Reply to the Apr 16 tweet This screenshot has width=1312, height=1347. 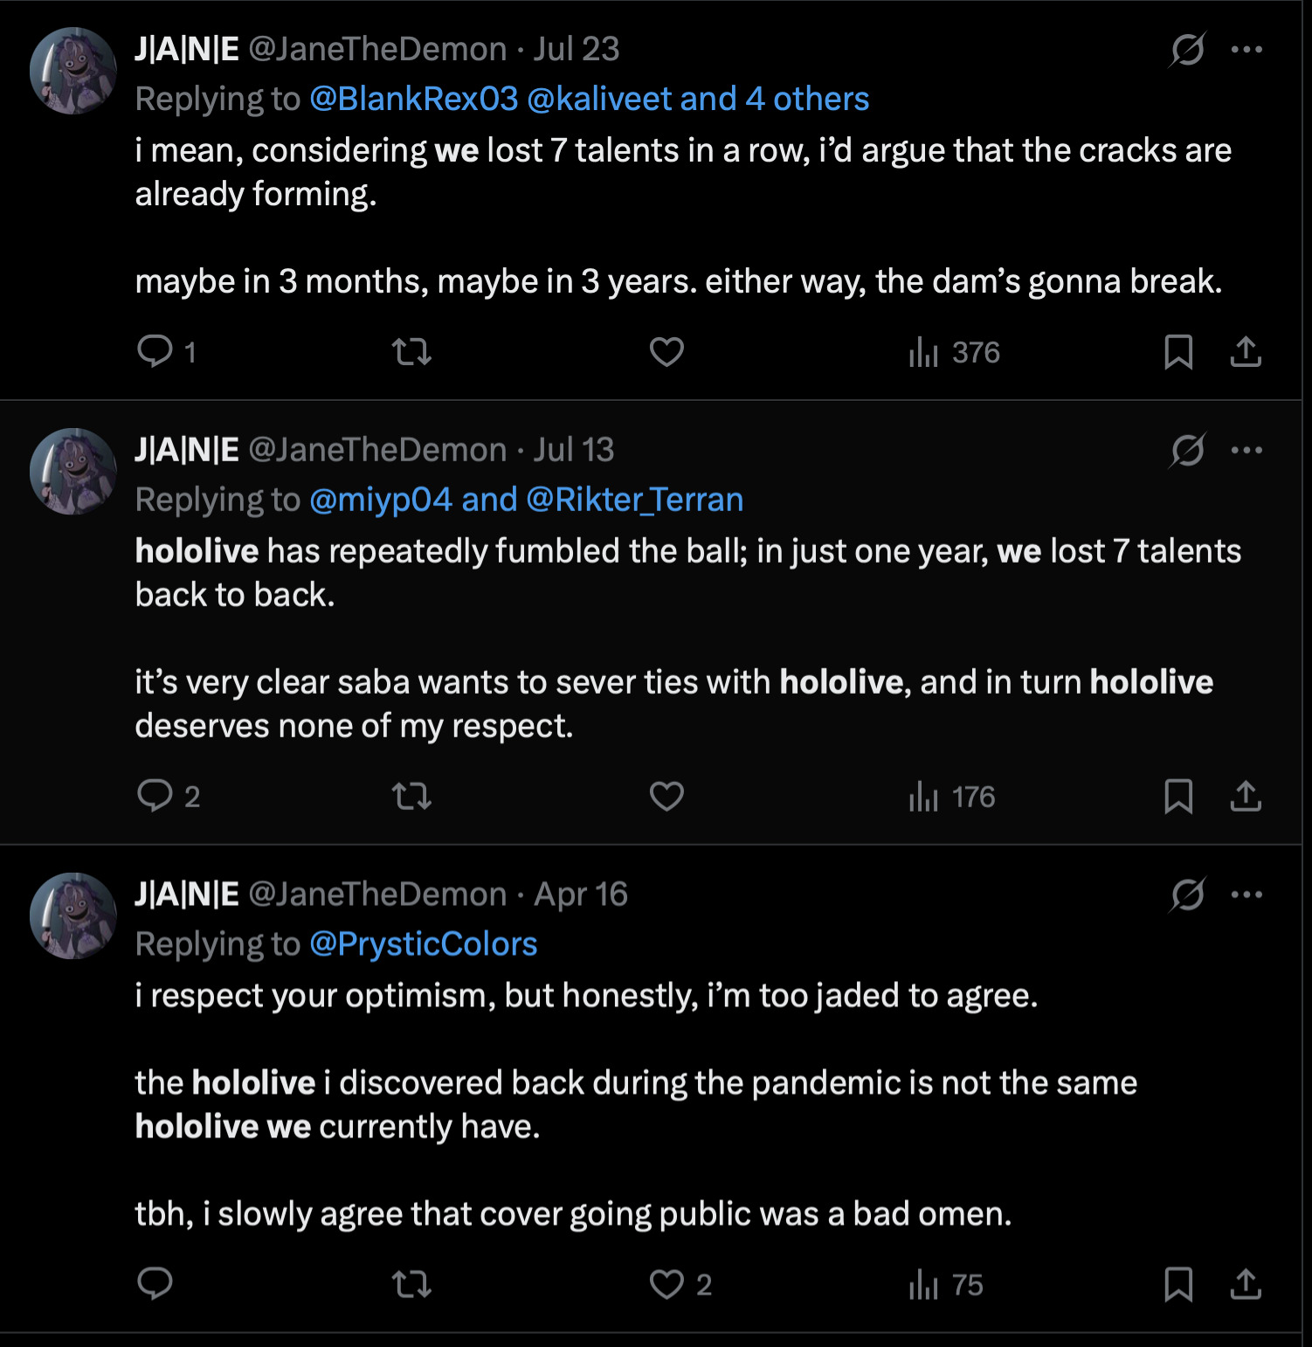point(155,1284)
